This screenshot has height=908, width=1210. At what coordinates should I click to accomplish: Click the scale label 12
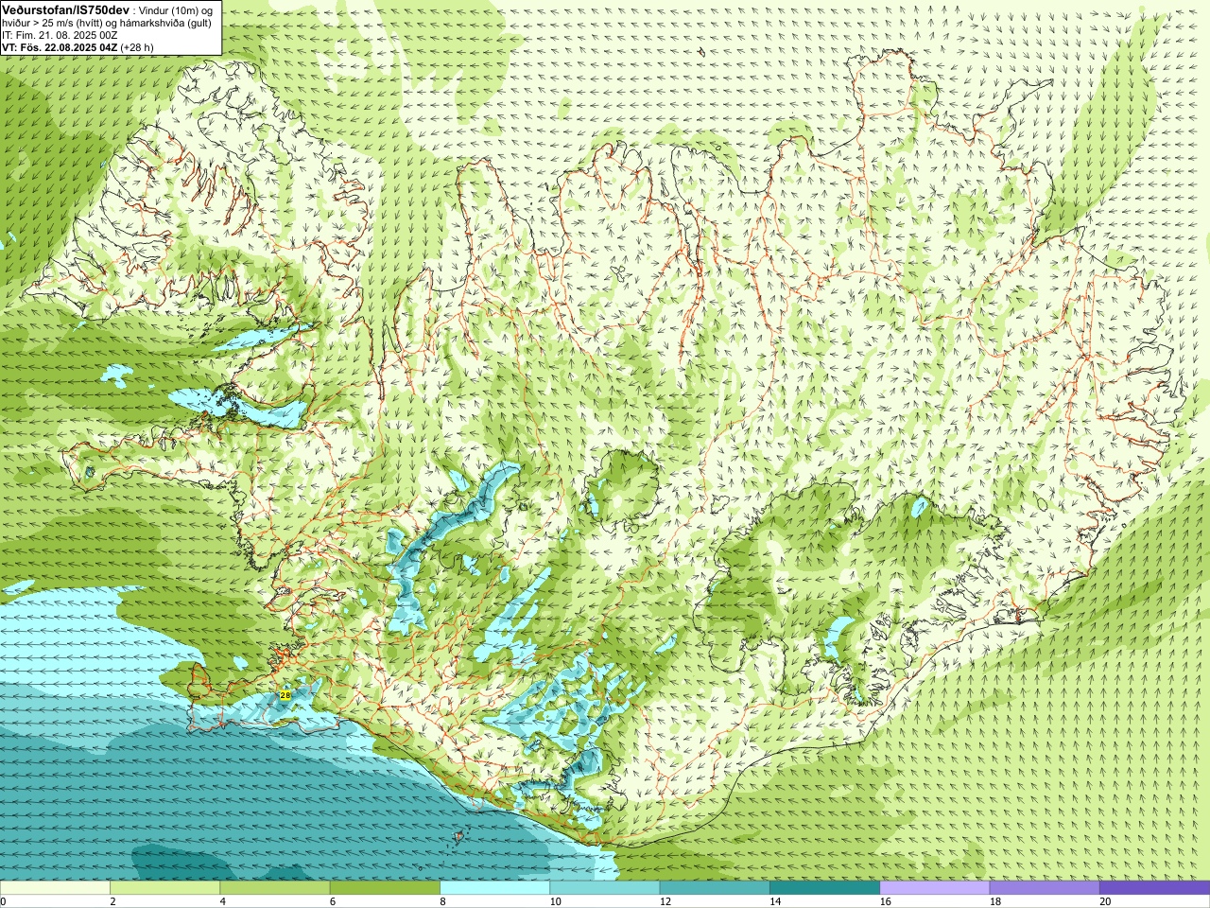pos(665,901)
